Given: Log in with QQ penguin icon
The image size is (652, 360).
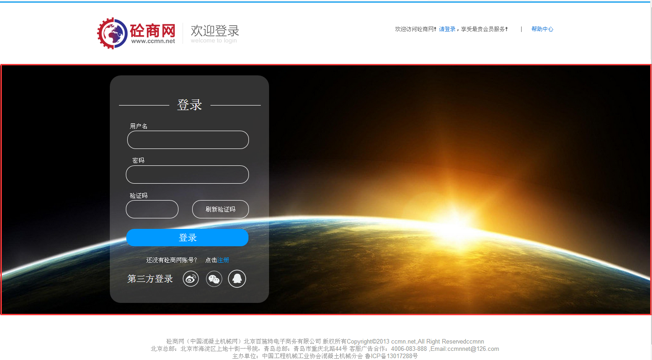Looking at the screenshot, I should point(237,279).
